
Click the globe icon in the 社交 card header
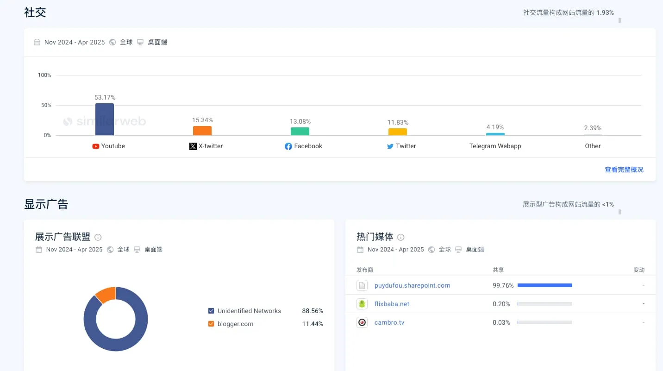pos(113,42)
